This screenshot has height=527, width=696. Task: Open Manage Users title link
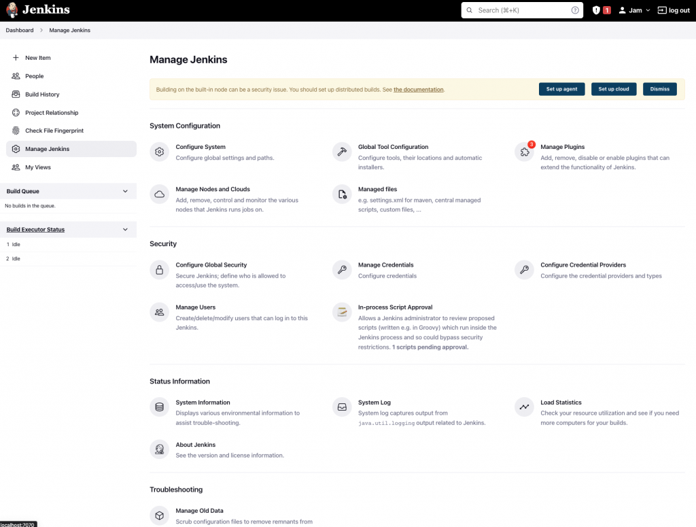click(x=196, y=307)
